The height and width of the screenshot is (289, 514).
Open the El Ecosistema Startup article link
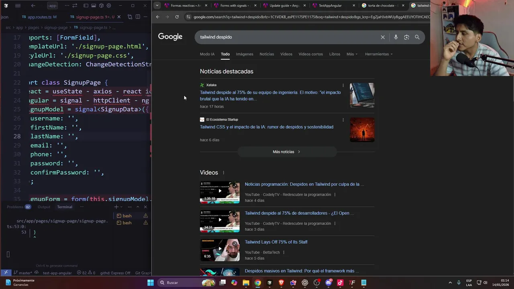[267, 127]
